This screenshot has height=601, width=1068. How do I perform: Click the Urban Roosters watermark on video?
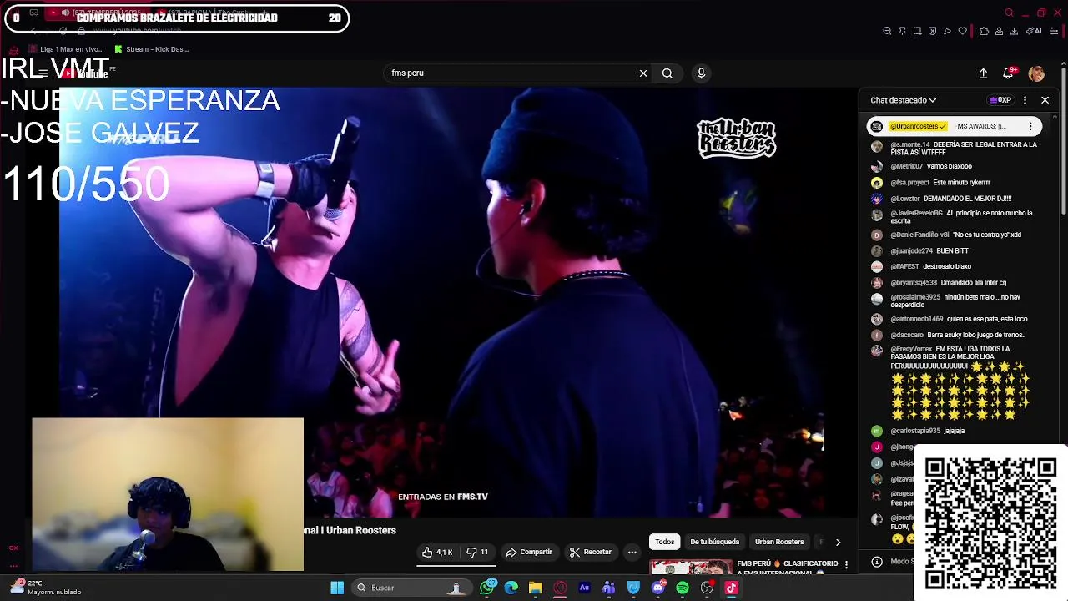(x=737, y=138)
